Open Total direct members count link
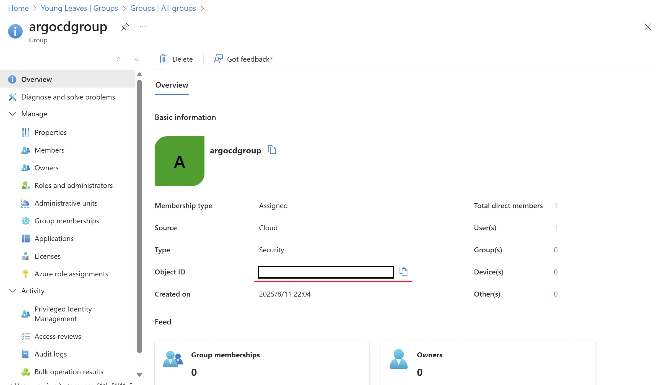The height and width of the screenshot is (385, 656). coord(556,206)
